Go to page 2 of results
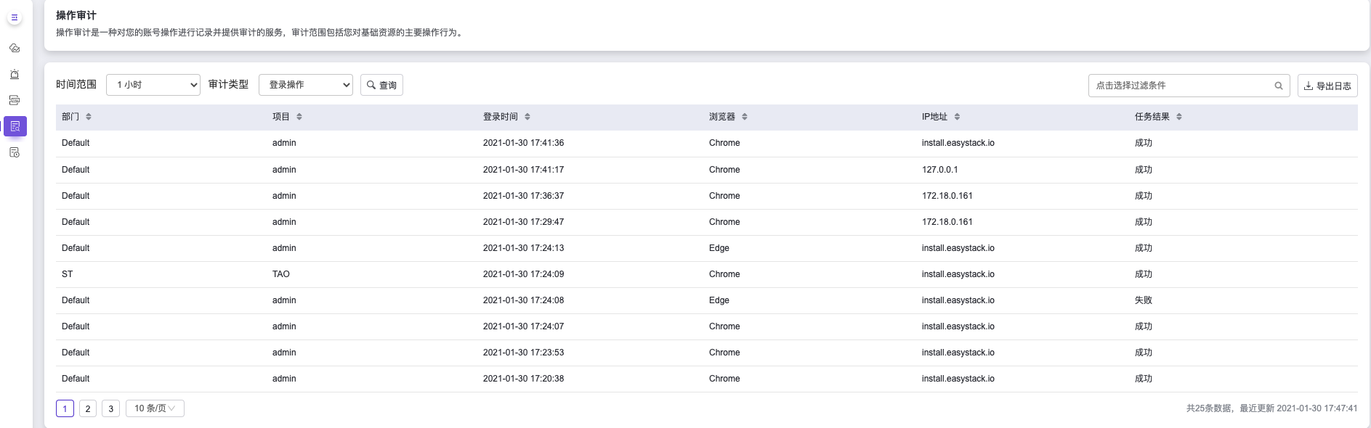 point(88,408)
